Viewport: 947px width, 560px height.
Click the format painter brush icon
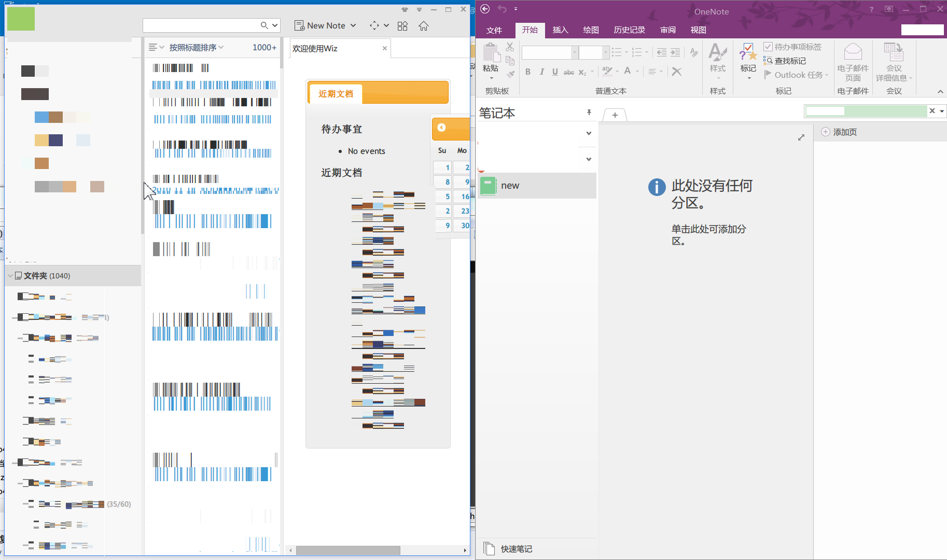coord(510,74)
